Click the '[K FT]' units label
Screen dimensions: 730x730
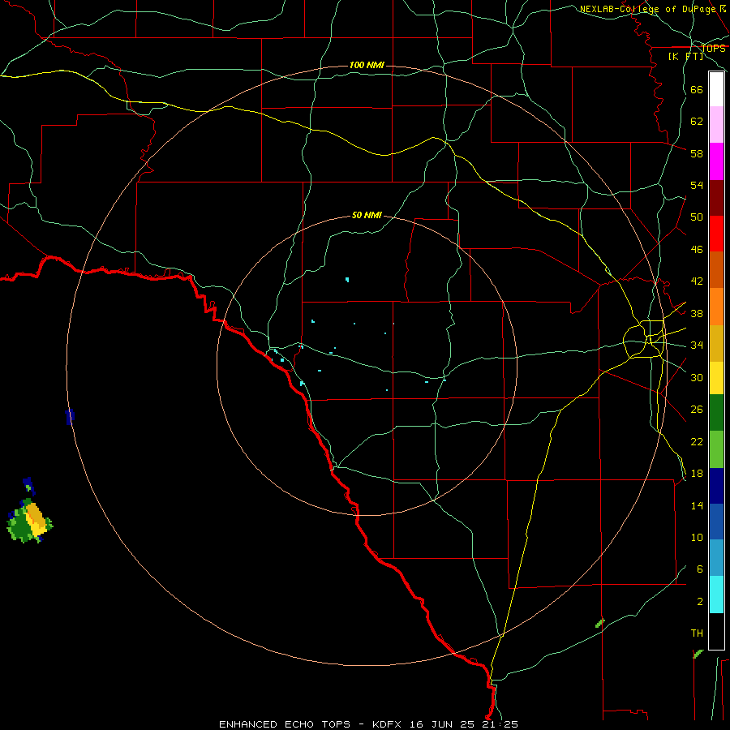pos(685,57)
